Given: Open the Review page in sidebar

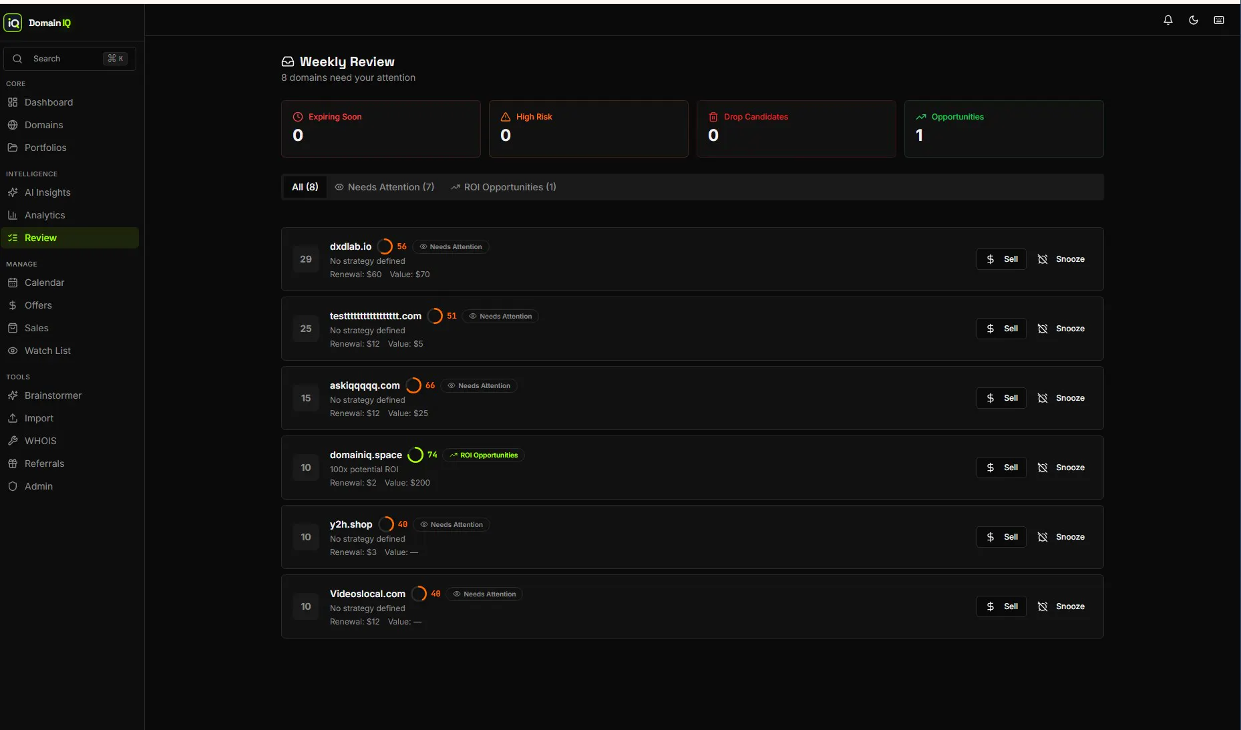Looking at the screenshot, I should click(69, 238).
